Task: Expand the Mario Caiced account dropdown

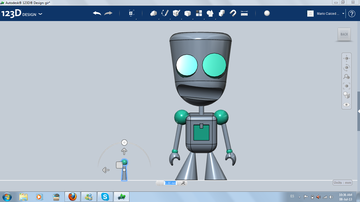Action: (343, 14)
